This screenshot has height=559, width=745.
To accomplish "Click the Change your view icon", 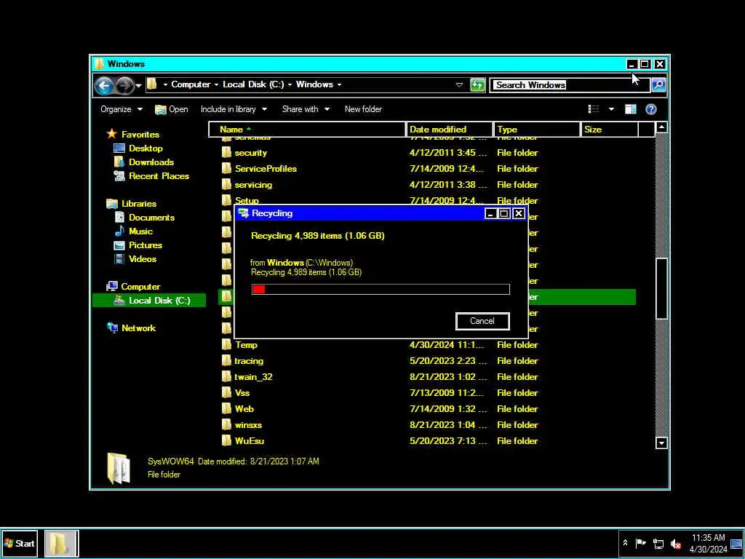I will pos(594,109).
